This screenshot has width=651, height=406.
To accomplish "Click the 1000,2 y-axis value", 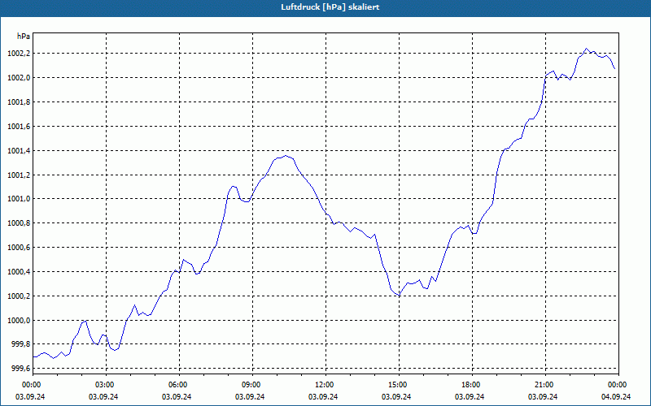I will pos(19,296).
